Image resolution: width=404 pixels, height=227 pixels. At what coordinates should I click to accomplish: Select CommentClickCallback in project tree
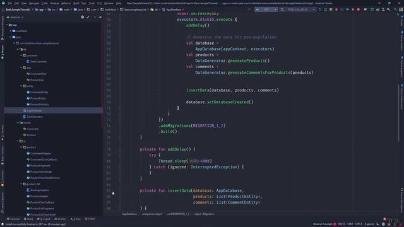[44, 160]
